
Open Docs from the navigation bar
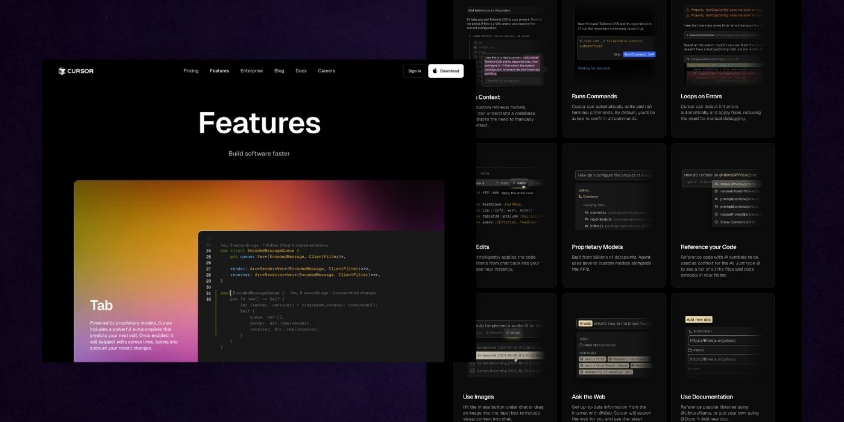(301, 71)
